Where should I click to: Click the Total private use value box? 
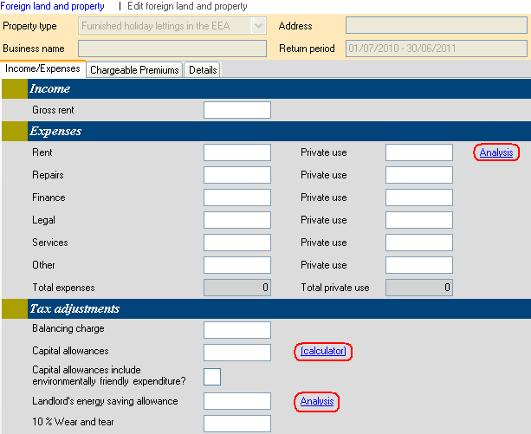coord(419,288)
